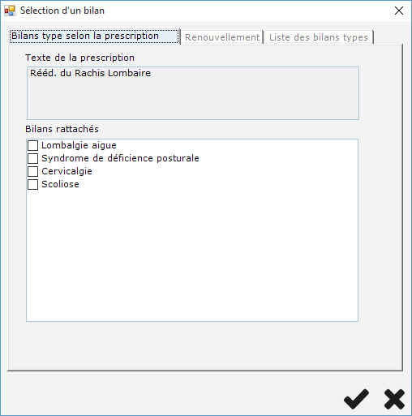This screenshot has height=416, width=412.
Task: Click the Bilans rattachés heading label
Action: click(62, 129)
